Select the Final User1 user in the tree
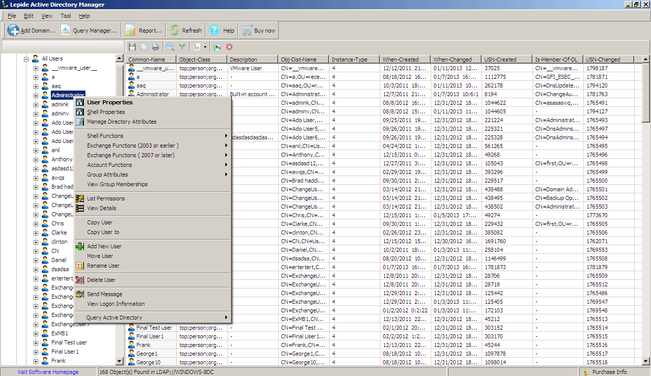 coord(65,352)
